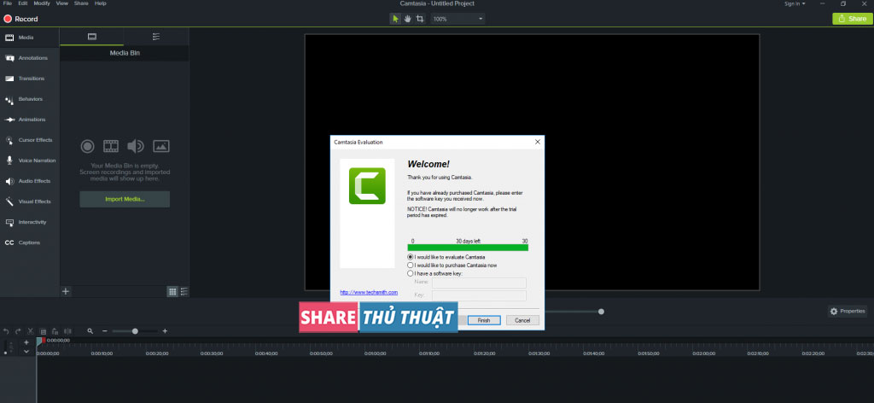The width and height of the screenshot is (874, 403).
Task: Select 'I have a software key' option
Action: (435, 274)
